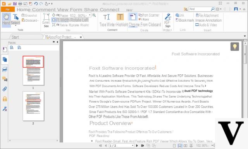Expand the Select tool dropdown arrow
This screenshot has width=248, height=149.
pos(15,25)
